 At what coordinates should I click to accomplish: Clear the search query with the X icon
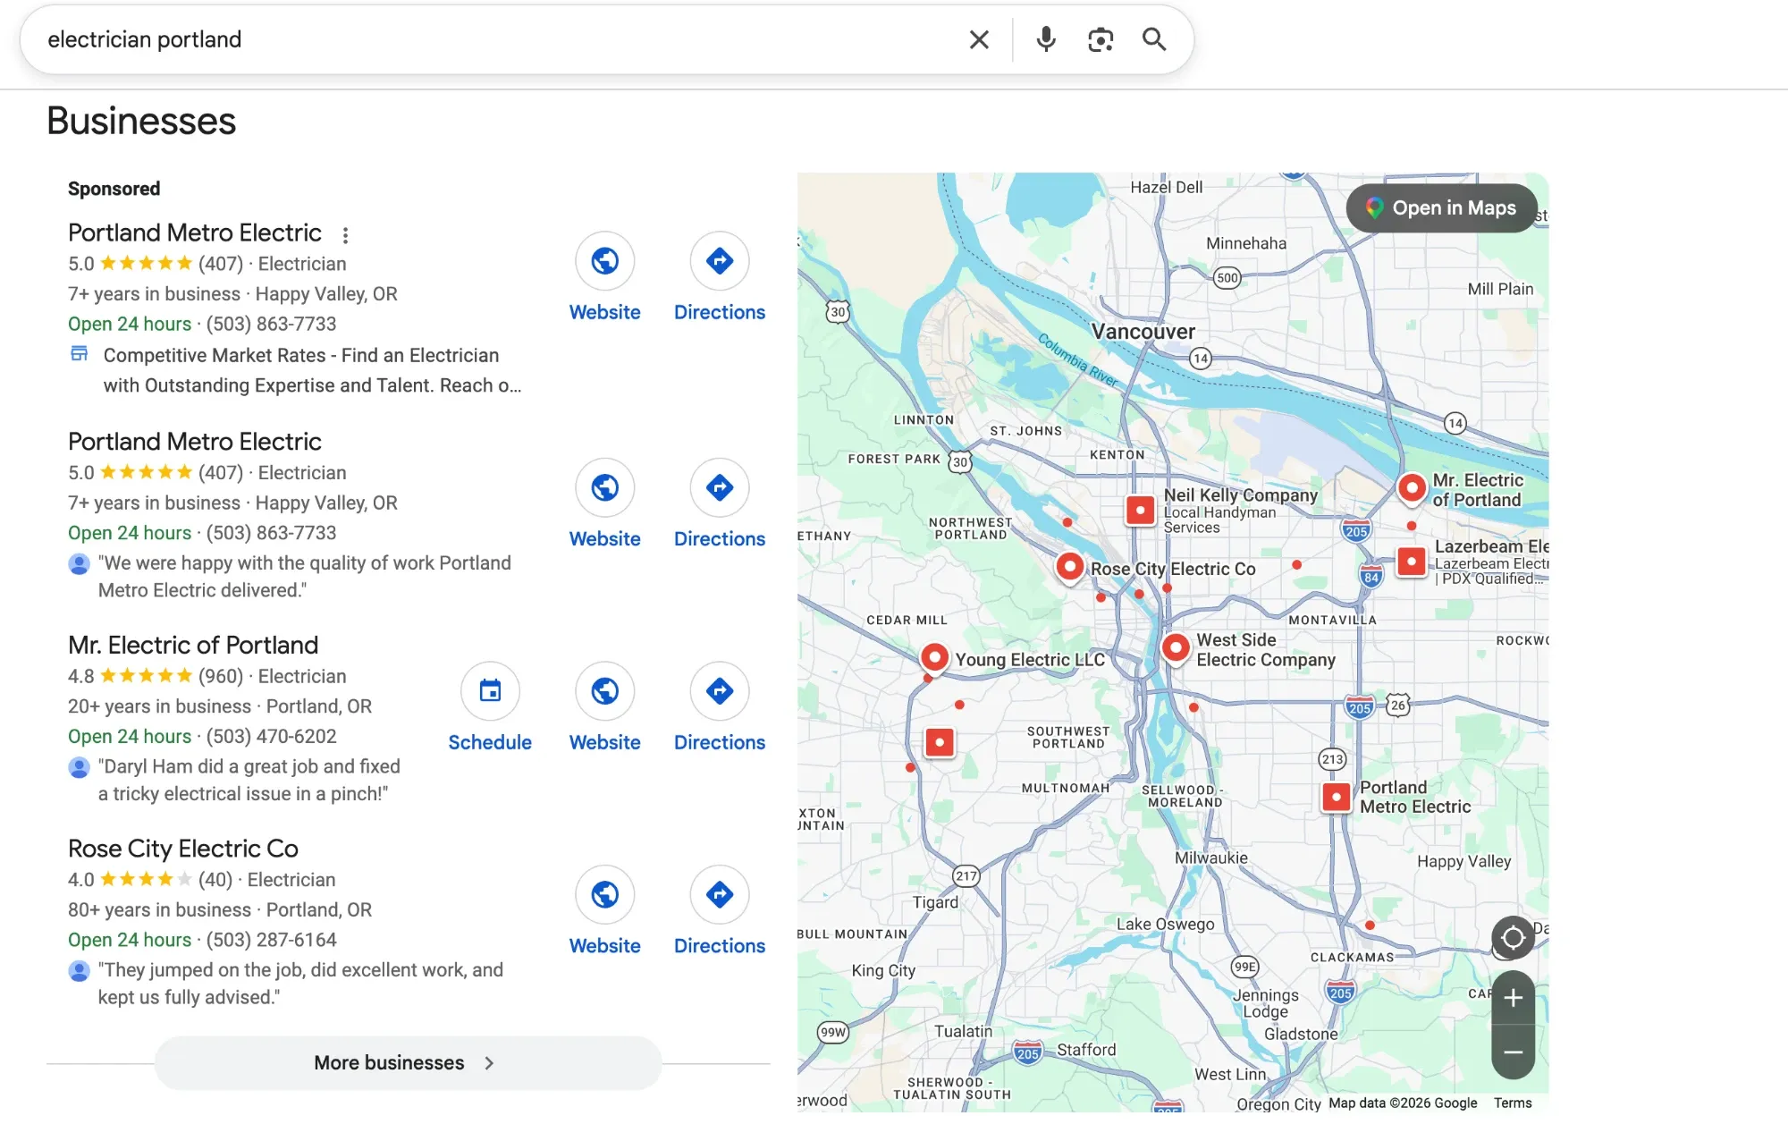pyautogui.click(x=979, y=39)
